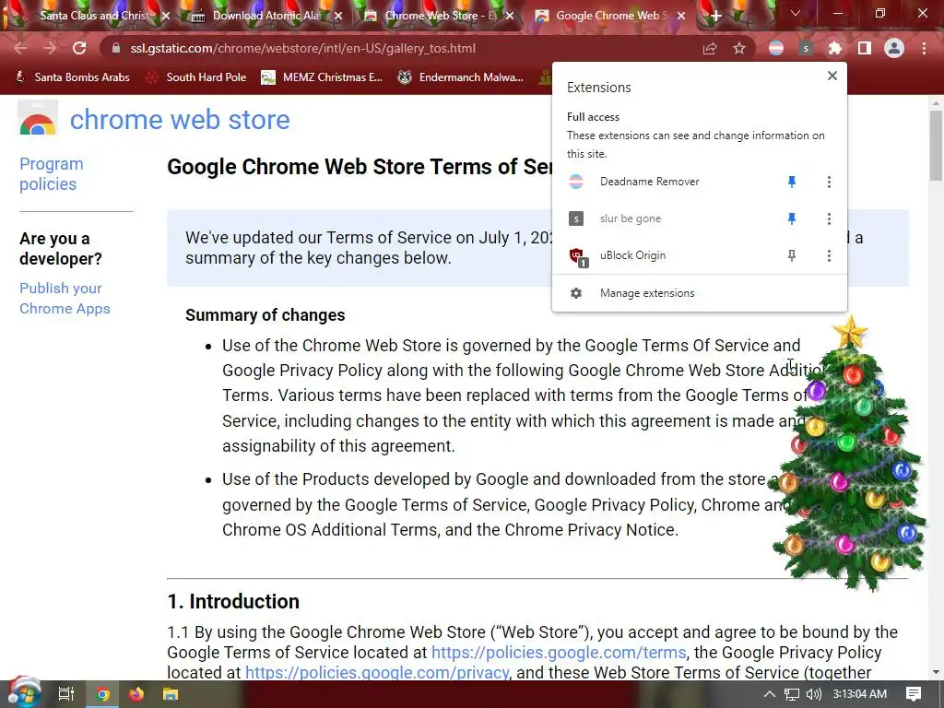
Task: Close the Download Atomic Alarm tab
Action: [x=338, y=17]
